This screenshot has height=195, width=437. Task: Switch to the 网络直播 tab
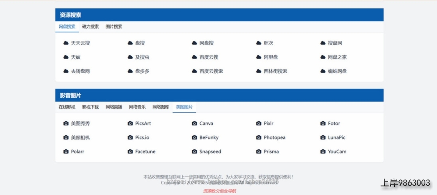(114, 107)
